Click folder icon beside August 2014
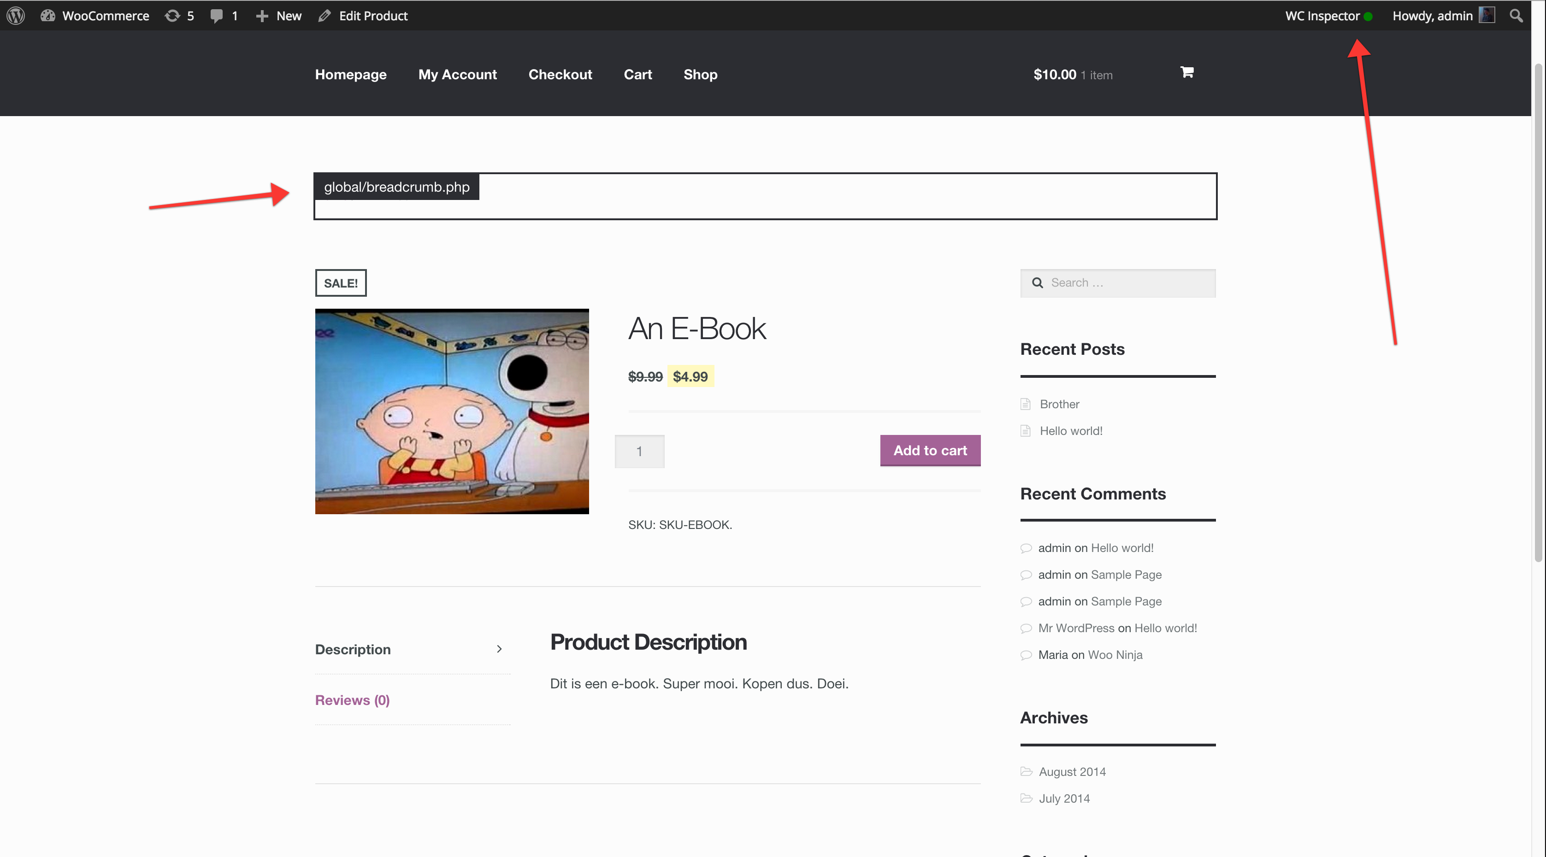This screenshot has width=1546, height=857. [x=1026, y=771]
